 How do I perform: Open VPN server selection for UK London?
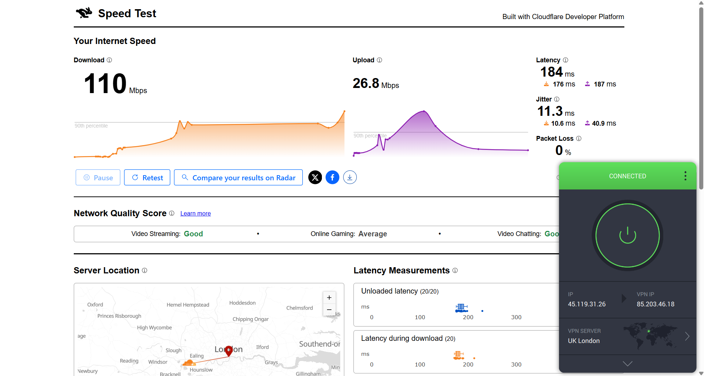click(x=687, y=336)
